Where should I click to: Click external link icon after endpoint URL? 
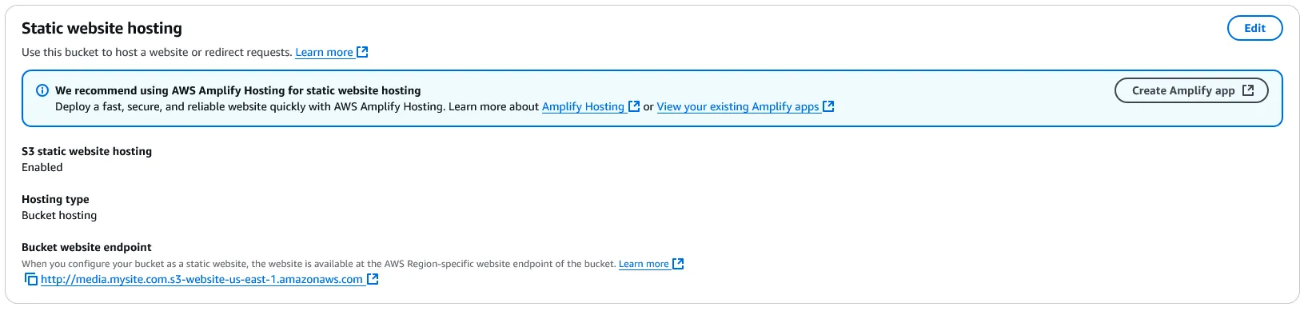(x=373, y=279)
